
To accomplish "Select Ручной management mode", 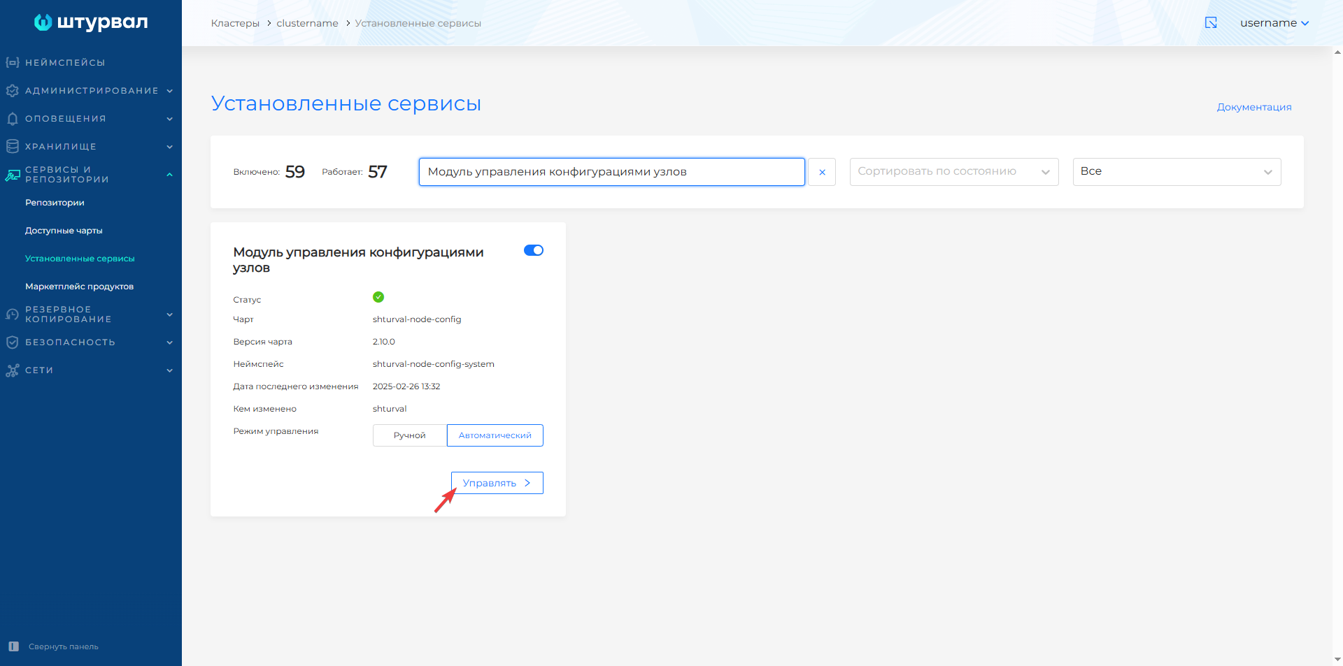I will tap(409, 435).
